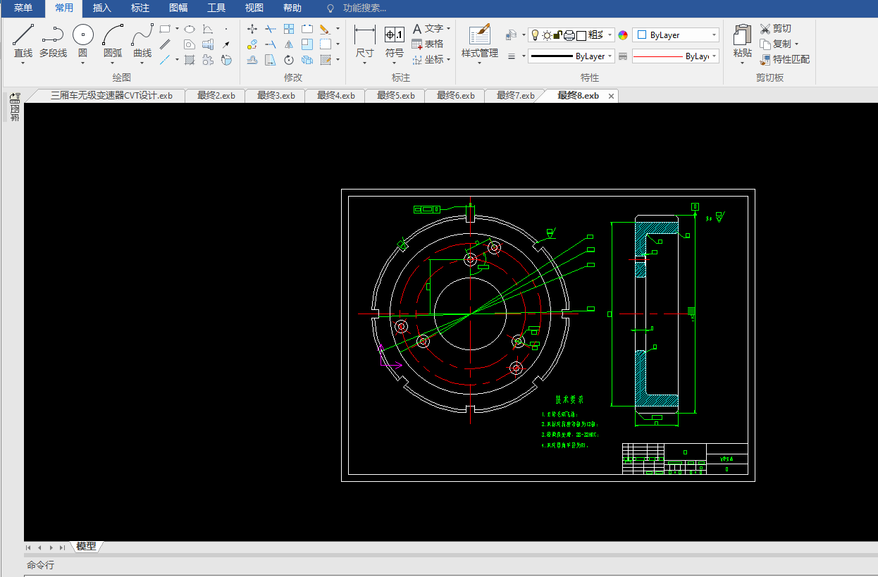Switch to the 插入 ribbon tab

102,8
